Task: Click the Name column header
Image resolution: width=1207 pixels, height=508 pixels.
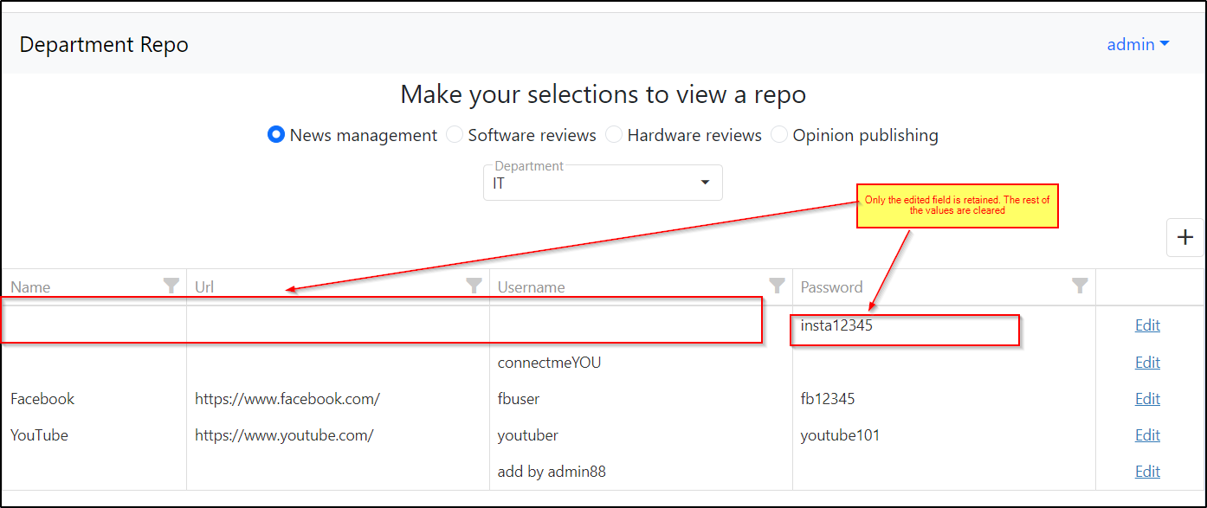Action: click(x=30, y=287)
